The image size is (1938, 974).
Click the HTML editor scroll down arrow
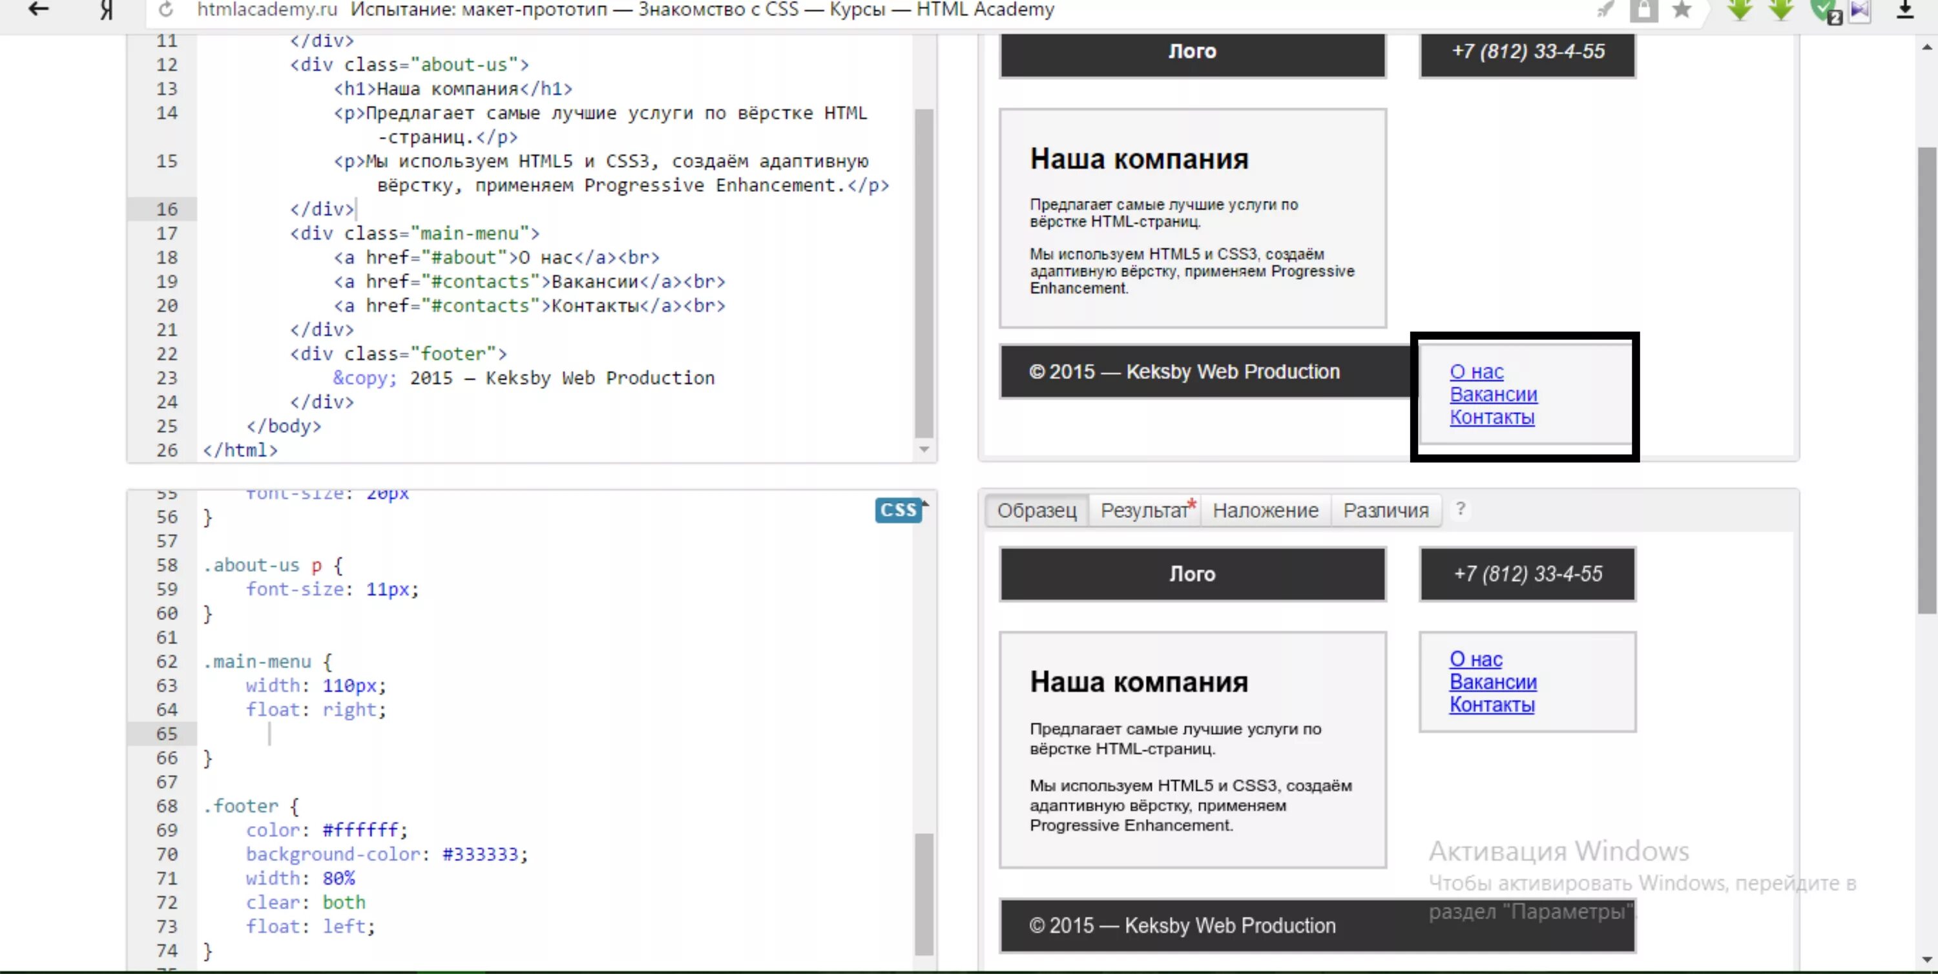[924, 449]
